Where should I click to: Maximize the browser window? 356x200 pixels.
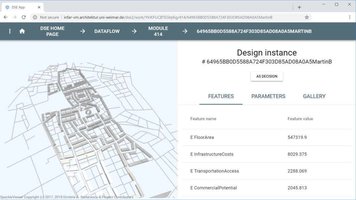pyautogui.click(x=337, y=4)
